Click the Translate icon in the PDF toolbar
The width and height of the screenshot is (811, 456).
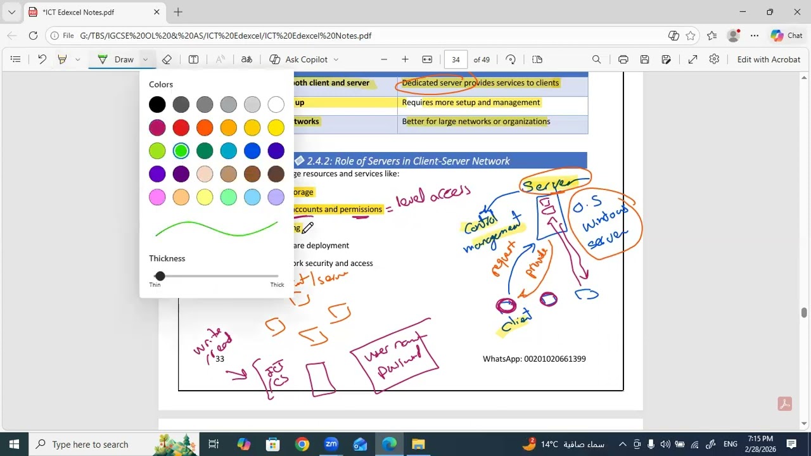[246, 60]
